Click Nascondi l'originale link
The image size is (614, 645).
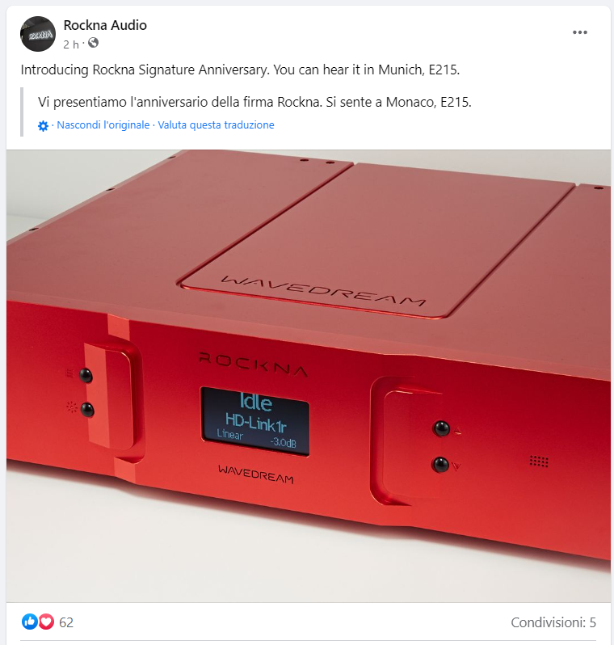pos(103,125)
